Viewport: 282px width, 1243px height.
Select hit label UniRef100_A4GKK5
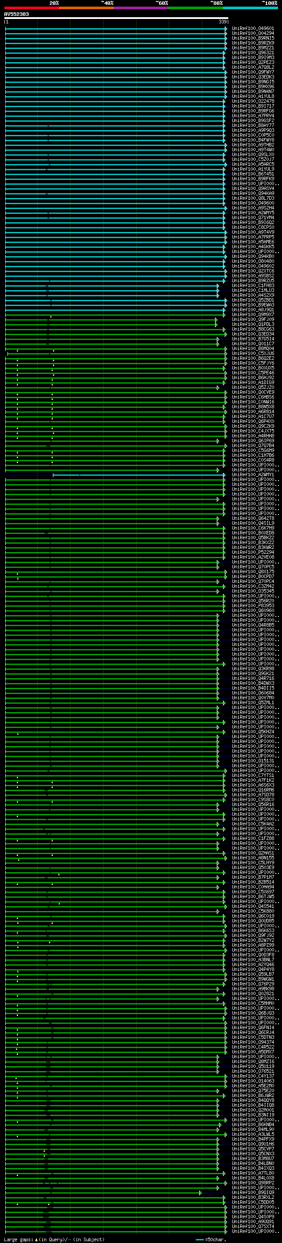tap(252, 246)
